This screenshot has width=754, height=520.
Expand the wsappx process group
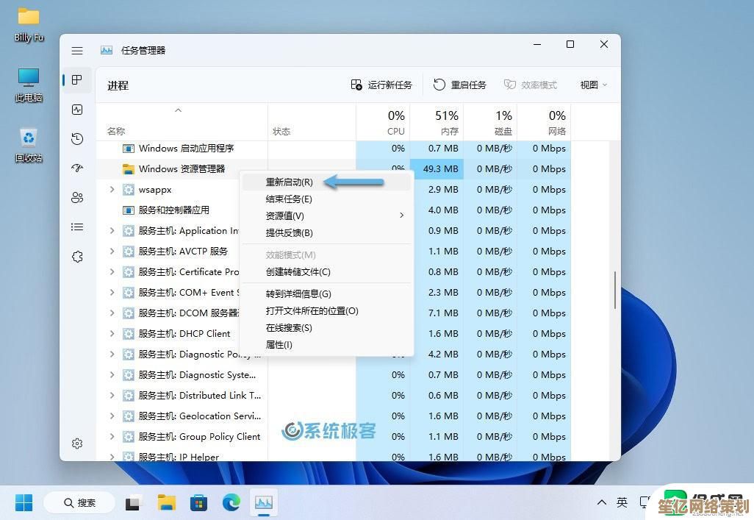tap(112, 190)
